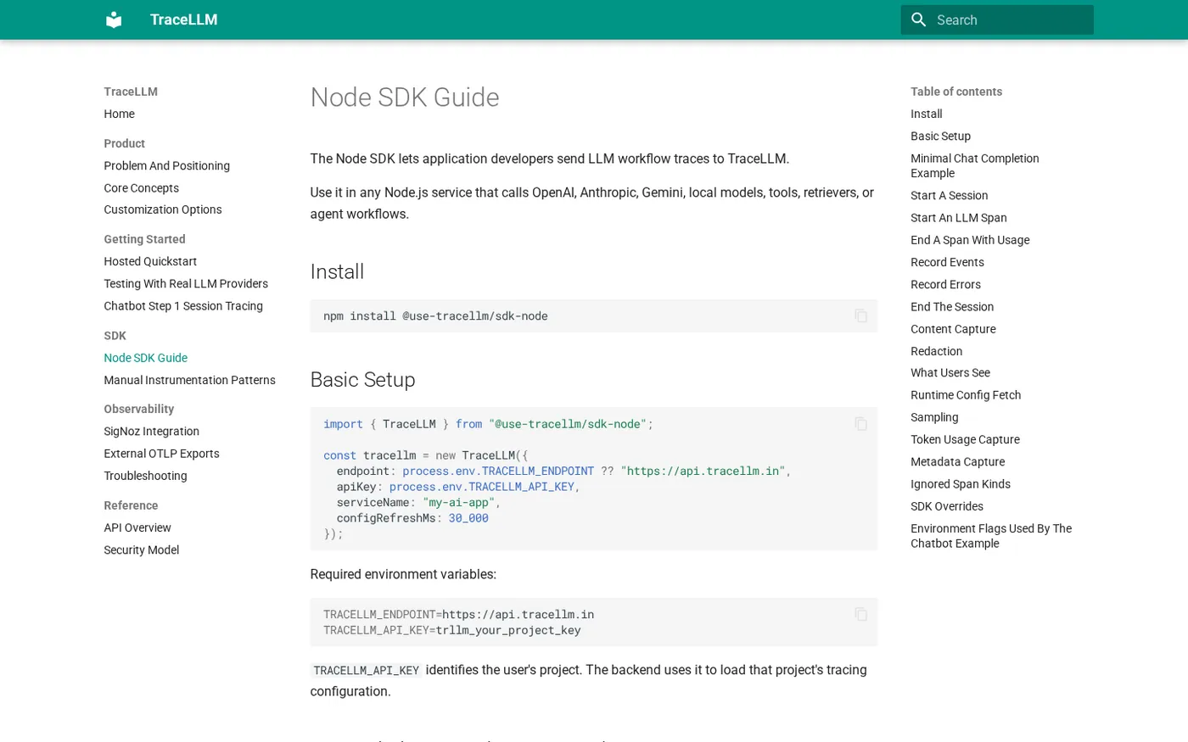Viewport: 1188px width, 742px height.
Task: Jump to Sampling section
Action: coord(934,417)
